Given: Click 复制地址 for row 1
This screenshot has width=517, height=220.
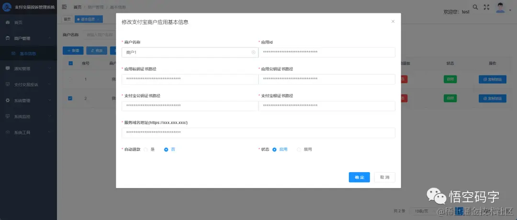Looking at the screenshot, I should (493, 79).
